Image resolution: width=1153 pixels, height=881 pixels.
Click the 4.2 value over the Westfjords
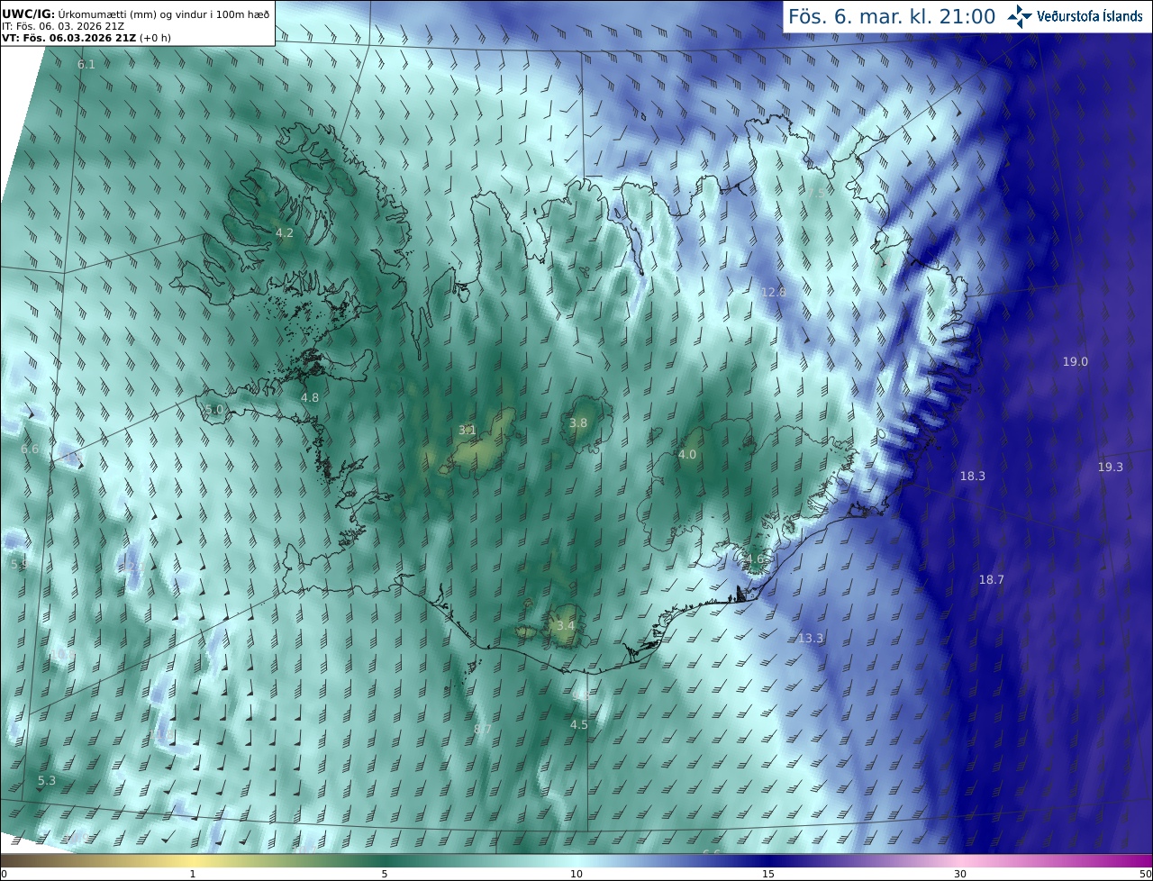pyautogui.click(x=284, y=232)
